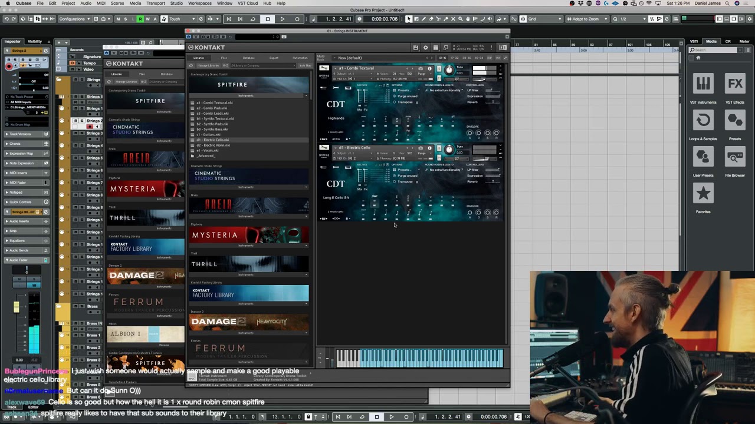Image resolution: width=755 pixels, height=424 pixels.
Task: Click the Mysteria library banner in front Kontakt
Action: tap(249, 235)
